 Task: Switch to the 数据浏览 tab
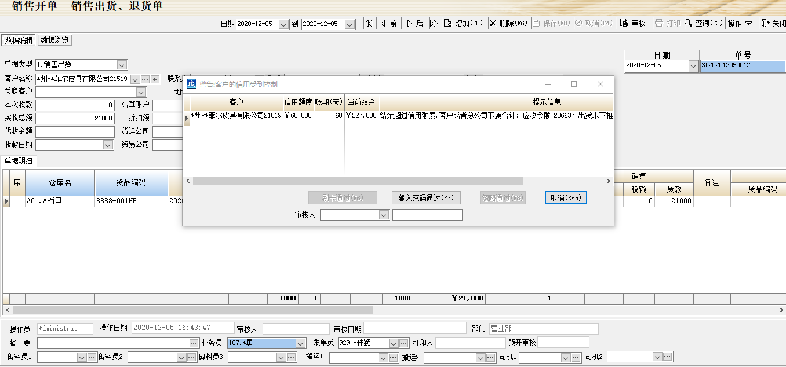[54, 40]
